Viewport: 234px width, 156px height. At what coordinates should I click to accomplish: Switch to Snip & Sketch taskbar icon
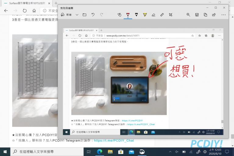coord(142,152)
